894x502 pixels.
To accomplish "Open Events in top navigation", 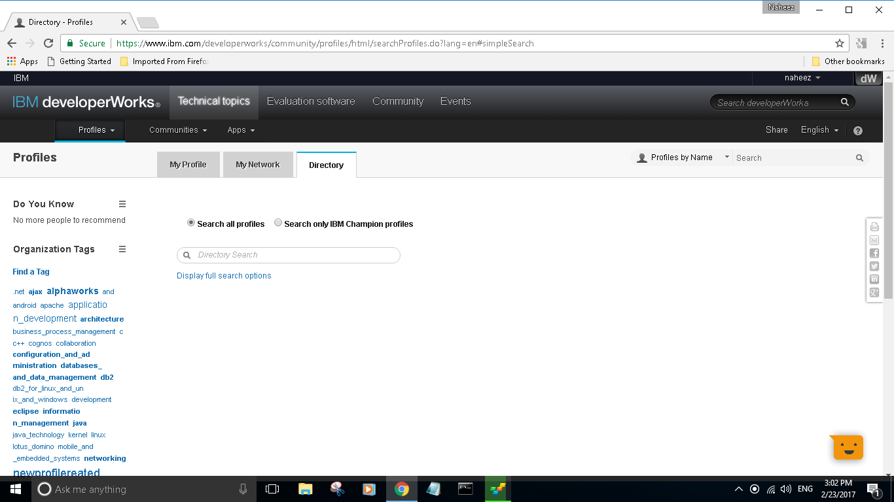I will click(456, 101).
